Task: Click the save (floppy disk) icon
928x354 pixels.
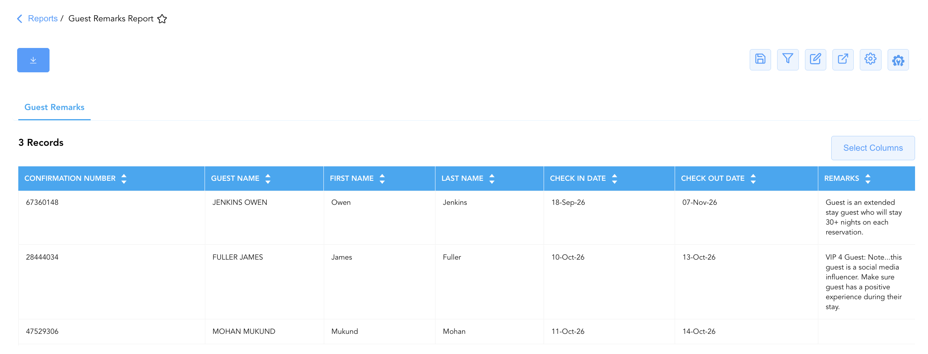Action: point(760,59)
